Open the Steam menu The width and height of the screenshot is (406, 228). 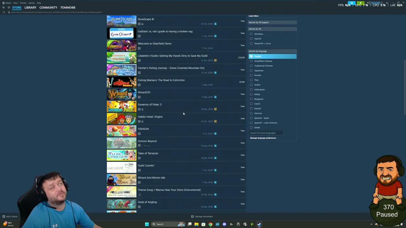8,3
